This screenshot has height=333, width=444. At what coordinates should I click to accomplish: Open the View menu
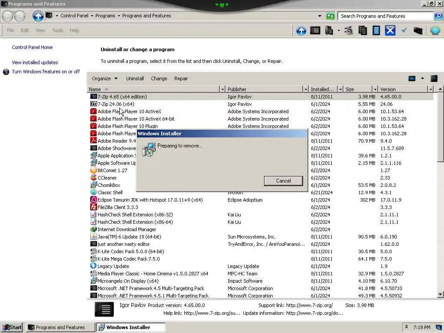pos(40,30)
